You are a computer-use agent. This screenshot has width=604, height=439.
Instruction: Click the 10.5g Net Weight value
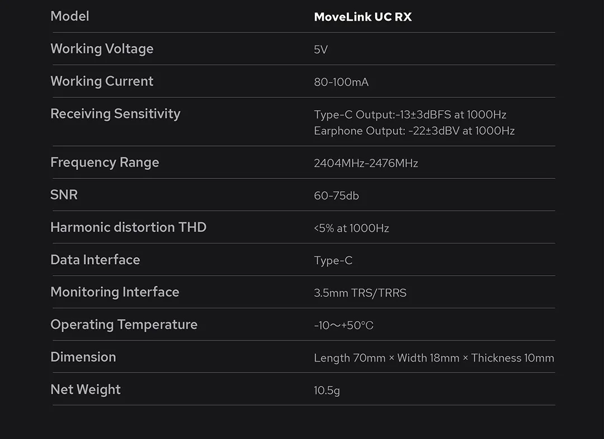(327, 390)
